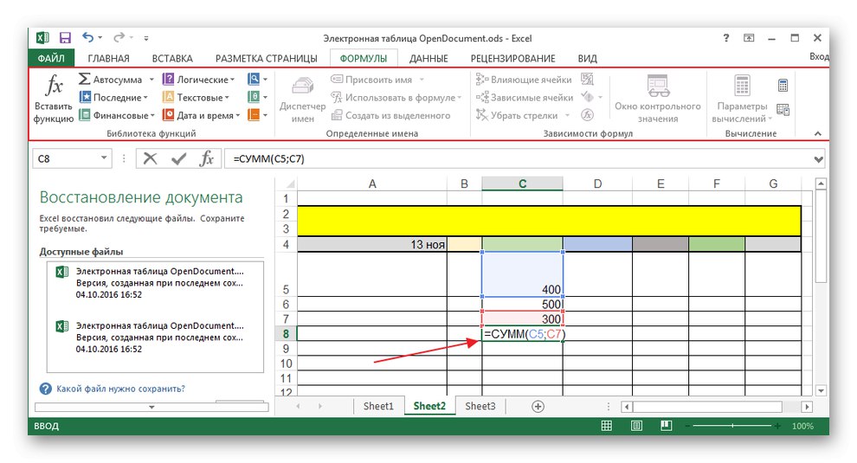857x463 pixels.
Task: Click the Автосумма sigma button
Action: click(x=110, y=80)
